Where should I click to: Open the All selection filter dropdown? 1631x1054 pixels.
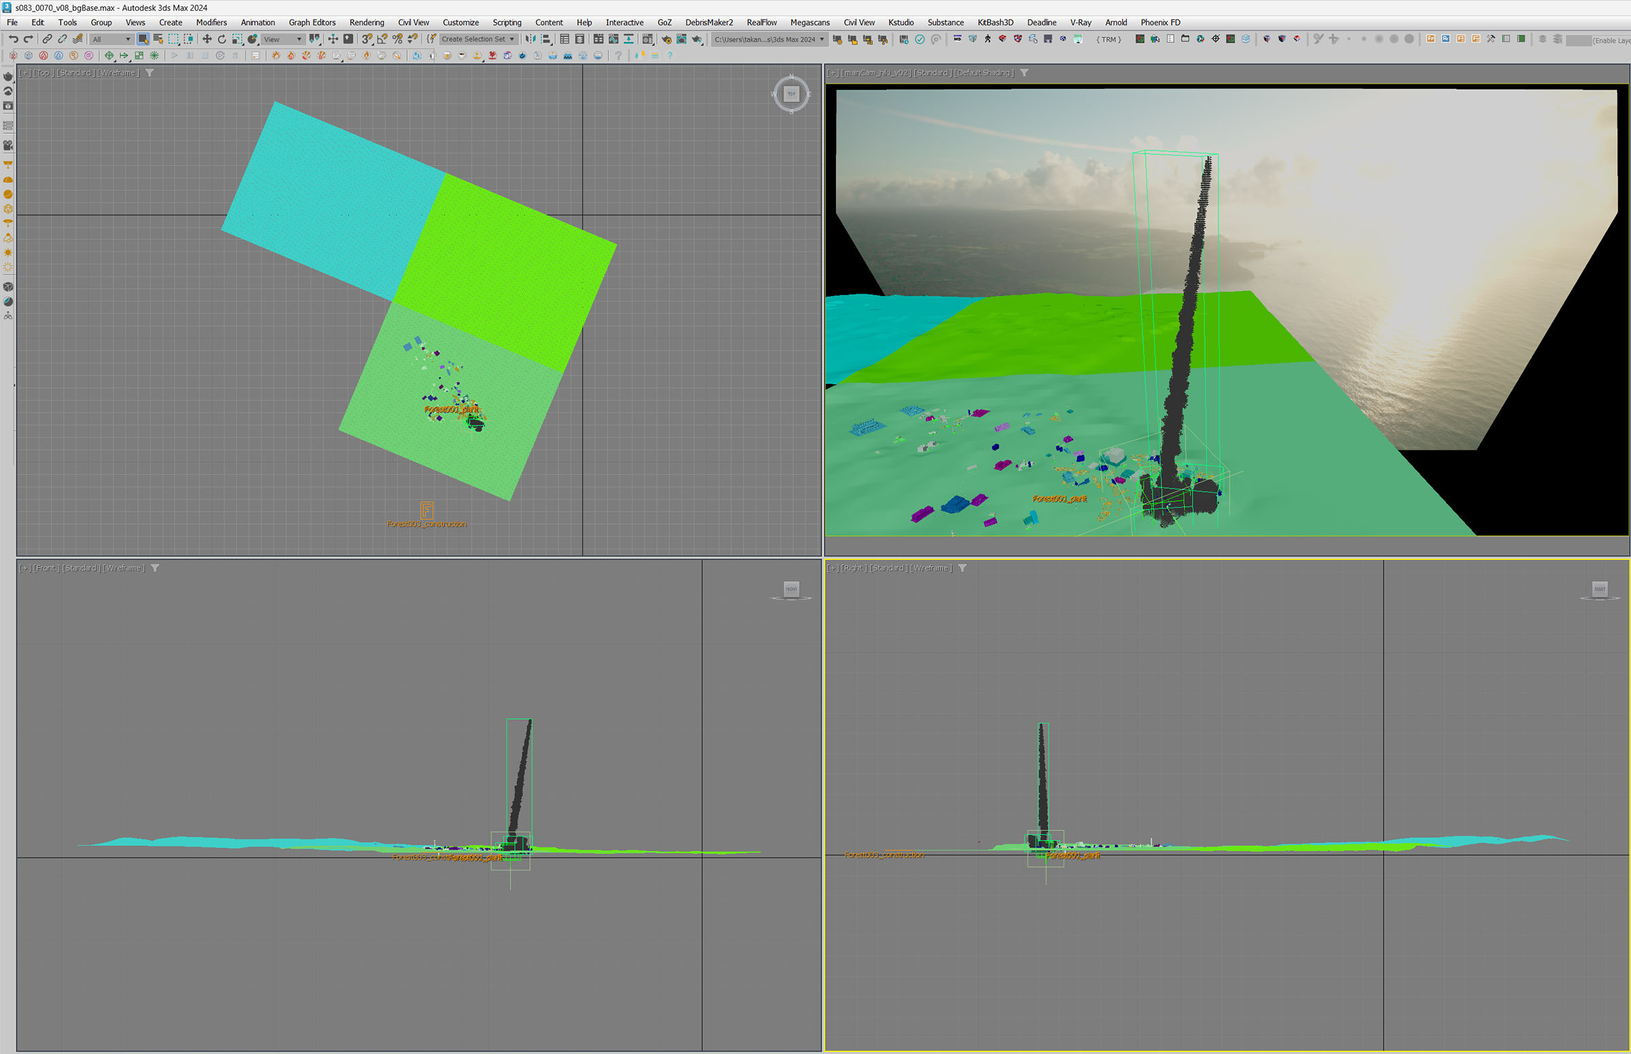[111, 39]
